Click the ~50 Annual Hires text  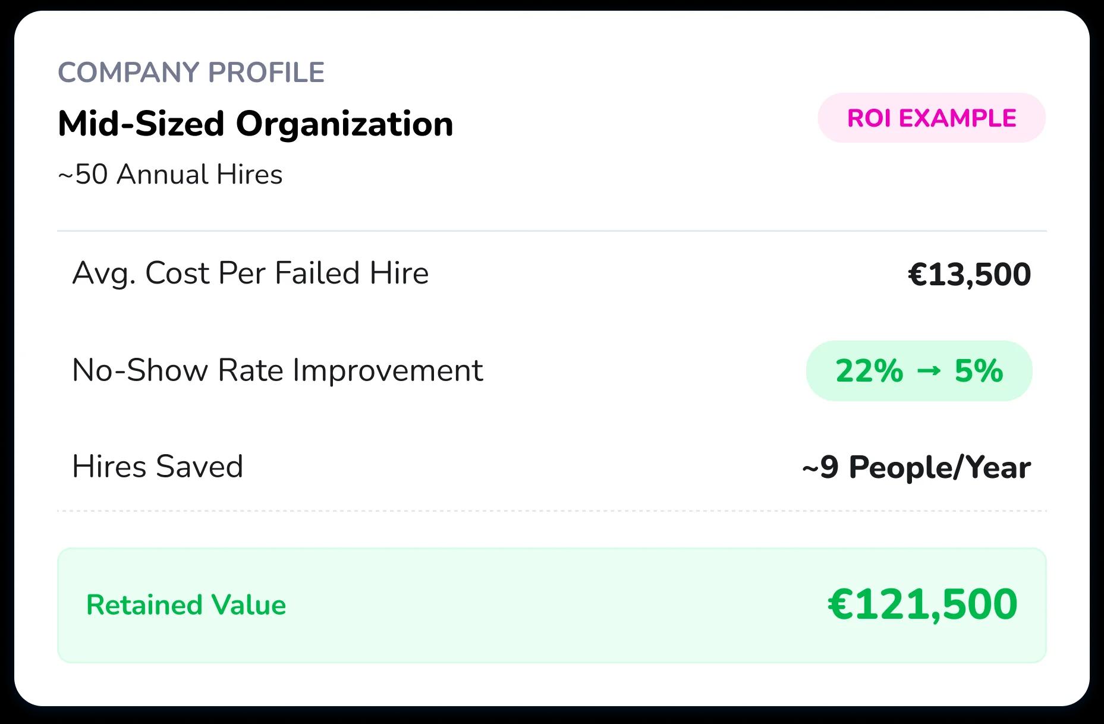170,175
